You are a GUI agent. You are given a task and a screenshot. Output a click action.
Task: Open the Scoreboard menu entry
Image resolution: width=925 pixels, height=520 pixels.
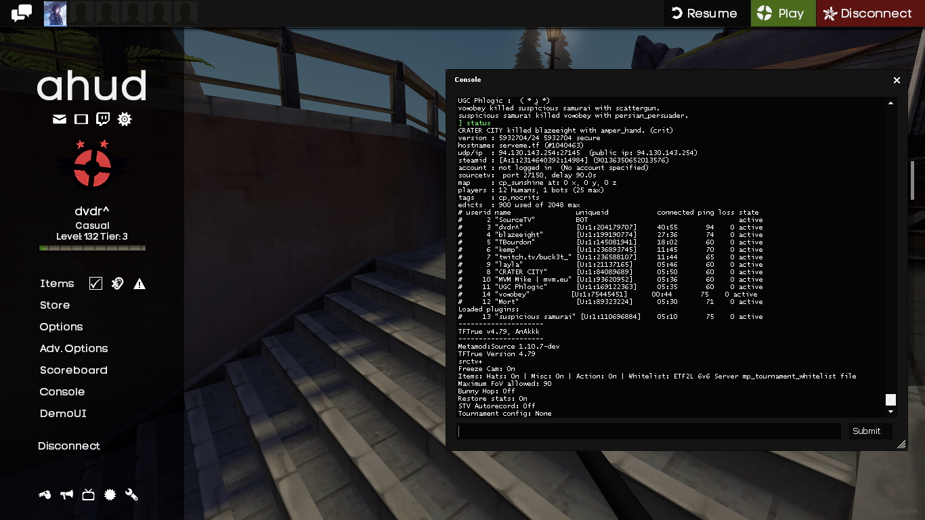74,370
